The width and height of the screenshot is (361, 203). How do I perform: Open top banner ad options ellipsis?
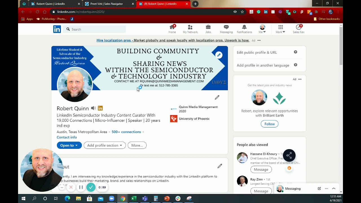coord(259,40)
